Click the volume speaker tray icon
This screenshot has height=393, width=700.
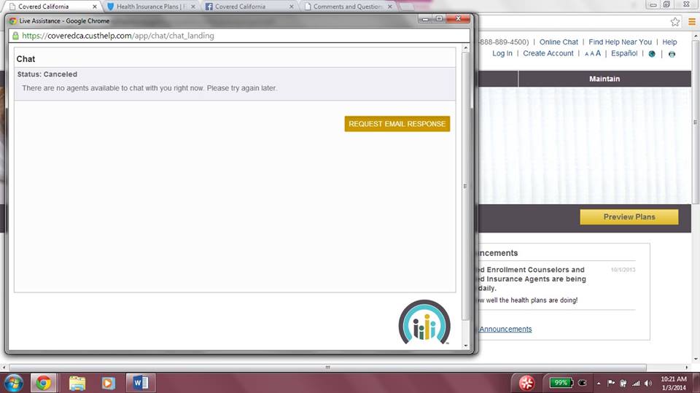[648, 384]
